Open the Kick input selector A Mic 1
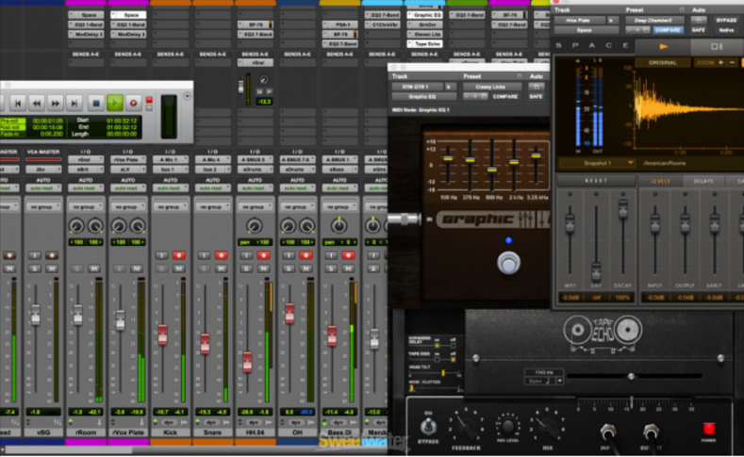 [x=171, y=160]
